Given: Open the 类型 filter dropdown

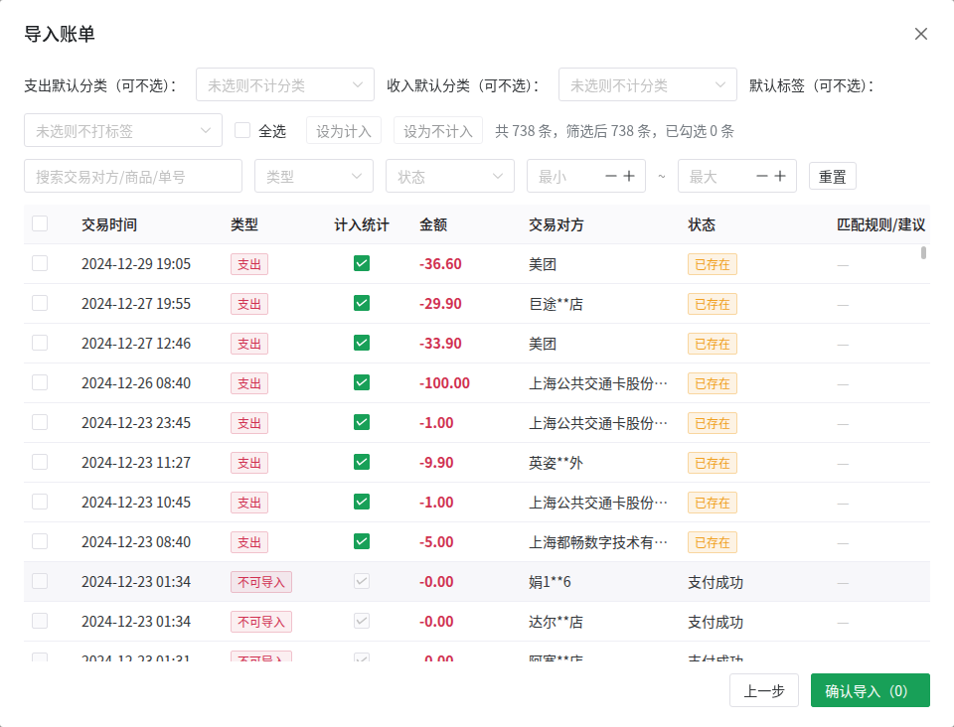Looking at the screenshot, I should tap(314, 176).
